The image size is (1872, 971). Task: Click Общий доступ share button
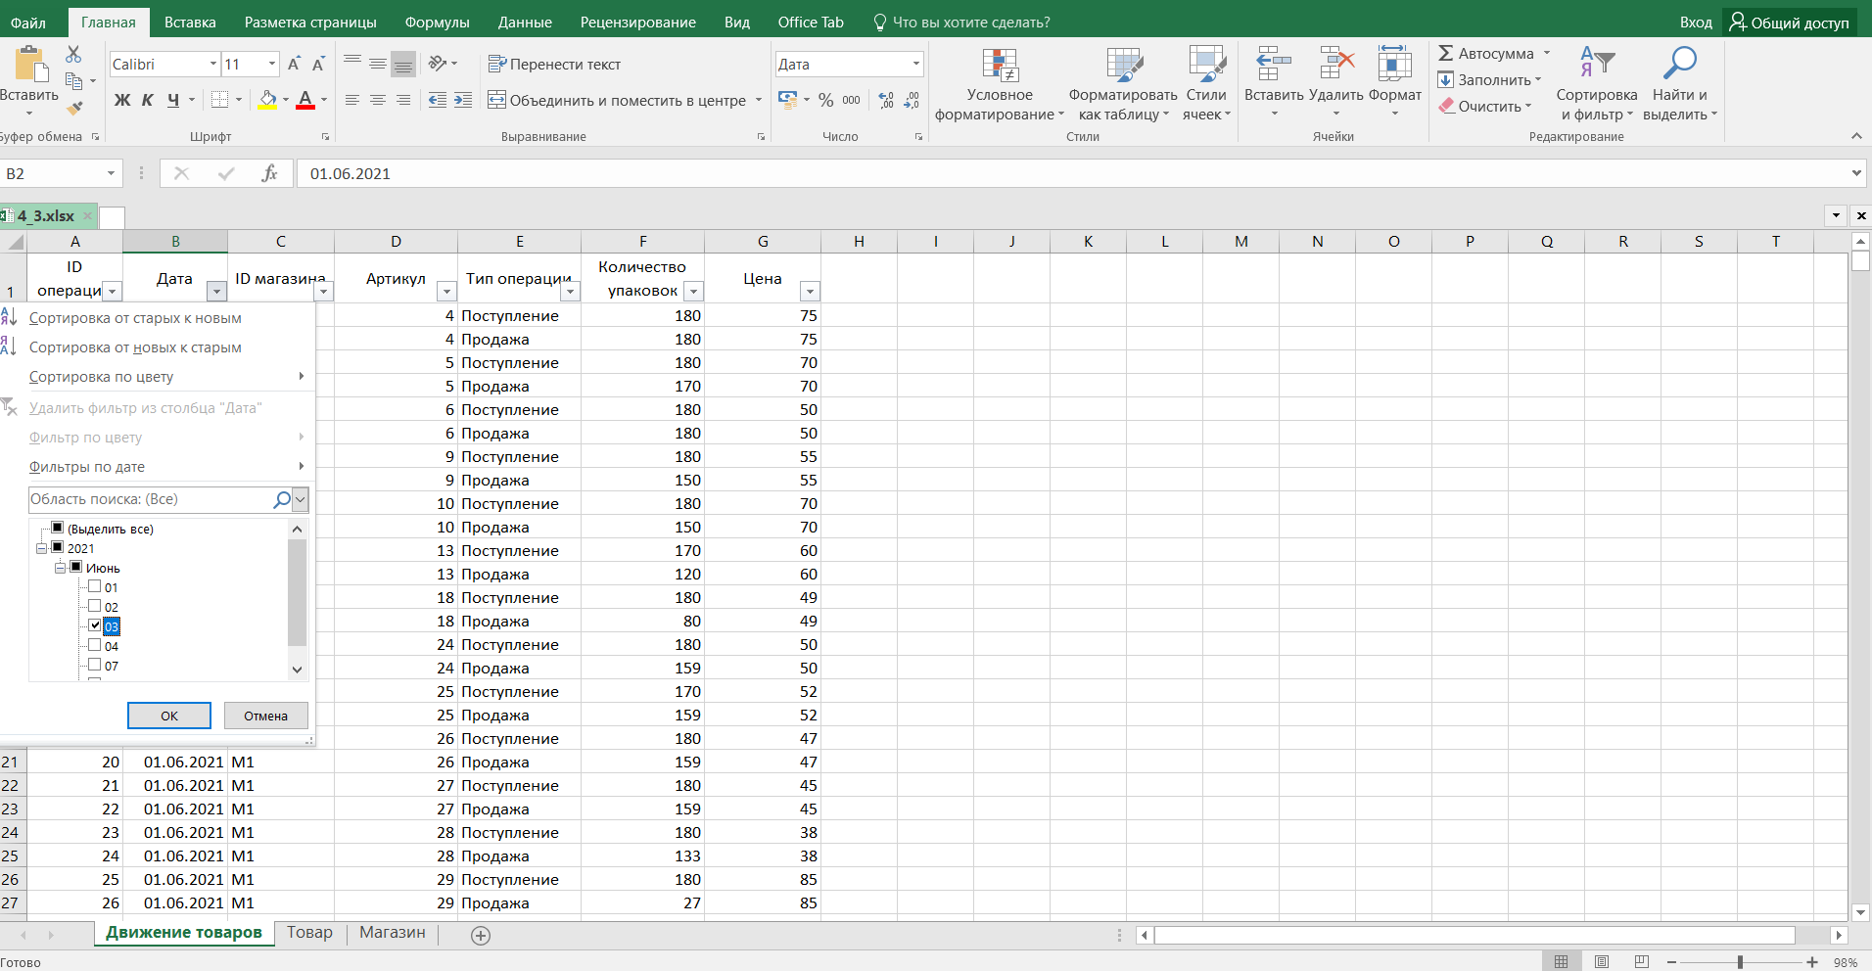1789,23
